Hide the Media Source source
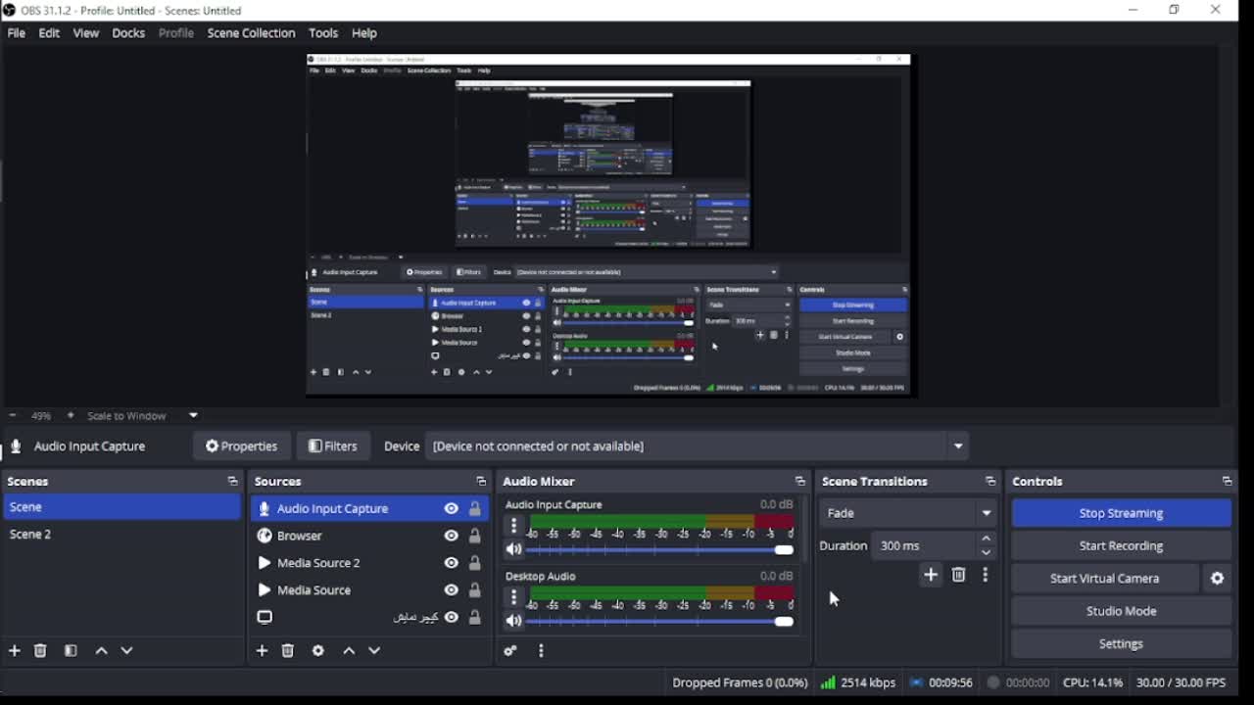 point(451,590)
